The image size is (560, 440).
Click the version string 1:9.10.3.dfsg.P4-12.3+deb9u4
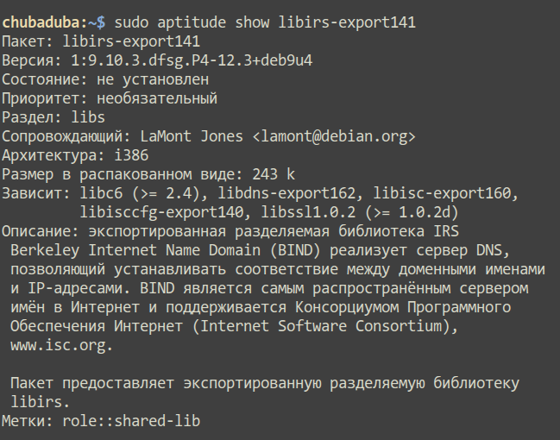coord(192,60)
